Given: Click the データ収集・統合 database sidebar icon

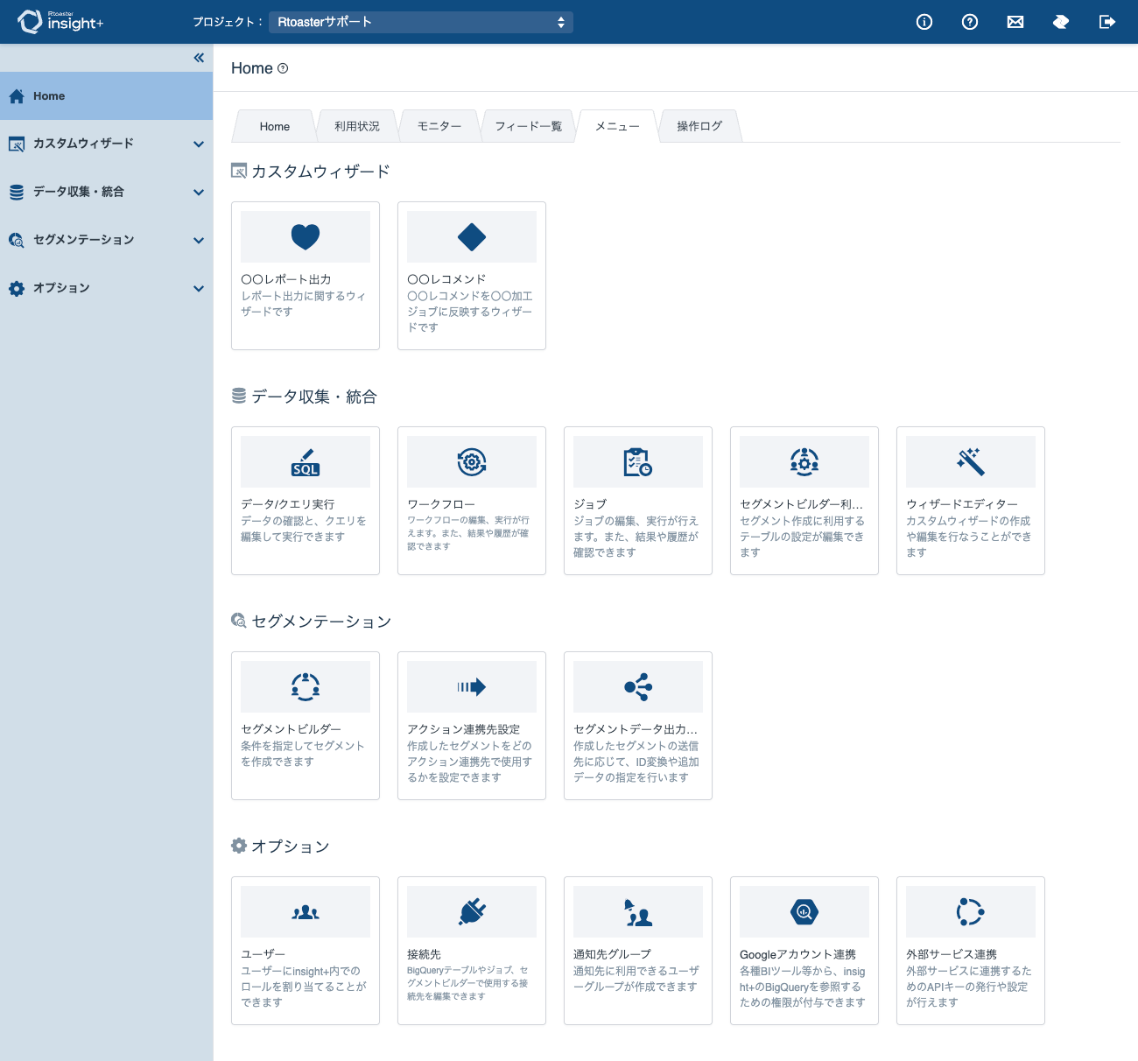Looking at the screenshot, I should pyautogui.click(x=17, y=192).
